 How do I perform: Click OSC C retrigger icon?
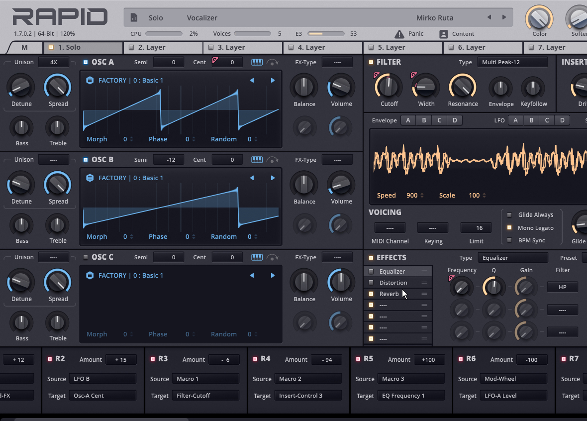tap(273, 257)
